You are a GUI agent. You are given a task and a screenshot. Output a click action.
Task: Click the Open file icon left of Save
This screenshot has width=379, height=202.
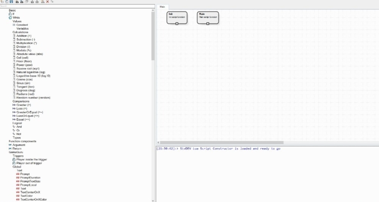point(7,2)
